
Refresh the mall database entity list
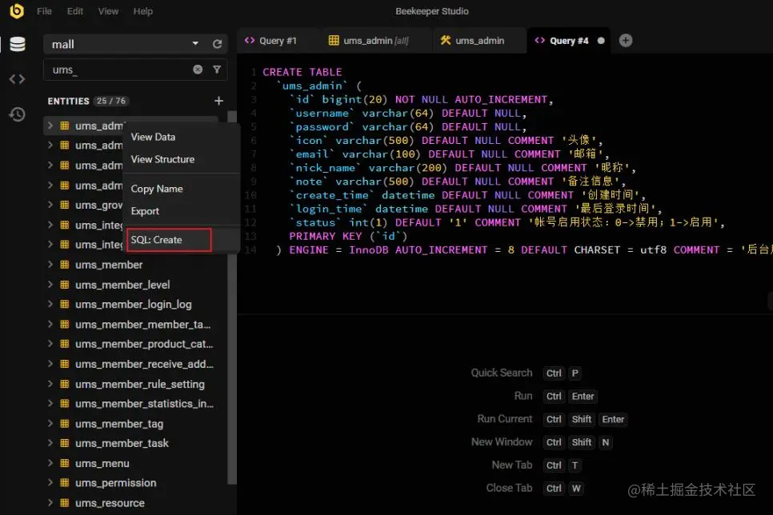(x=218, y=44)
